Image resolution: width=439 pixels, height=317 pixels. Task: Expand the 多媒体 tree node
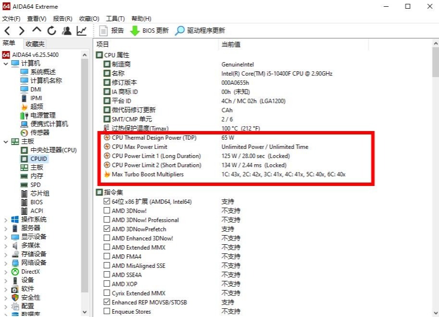(6, 246)
